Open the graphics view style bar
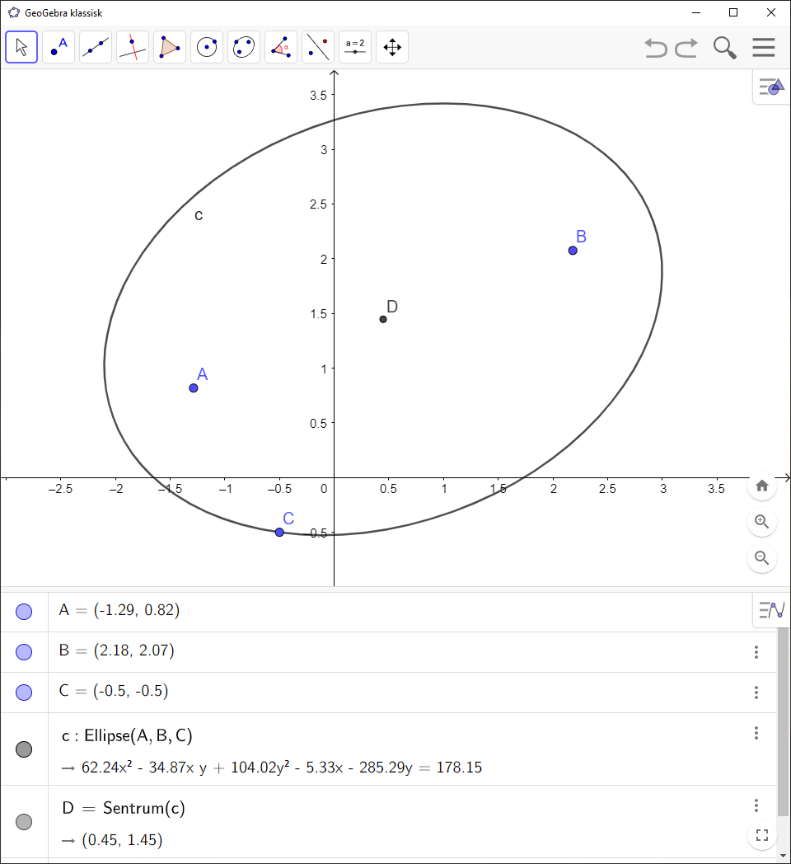 tap(771, 87)
